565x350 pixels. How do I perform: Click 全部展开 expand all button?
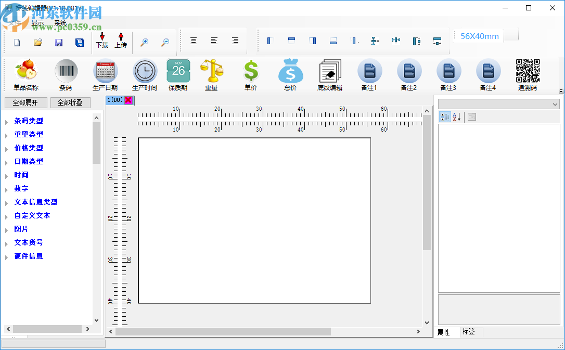[x=25, y=102]
